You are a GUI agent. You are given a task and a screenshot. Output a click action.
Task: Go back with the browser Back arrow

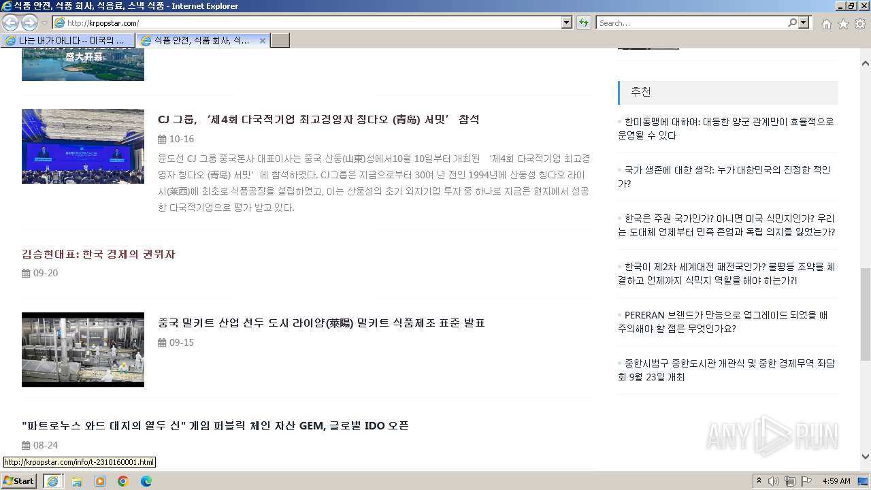(10, 22)
